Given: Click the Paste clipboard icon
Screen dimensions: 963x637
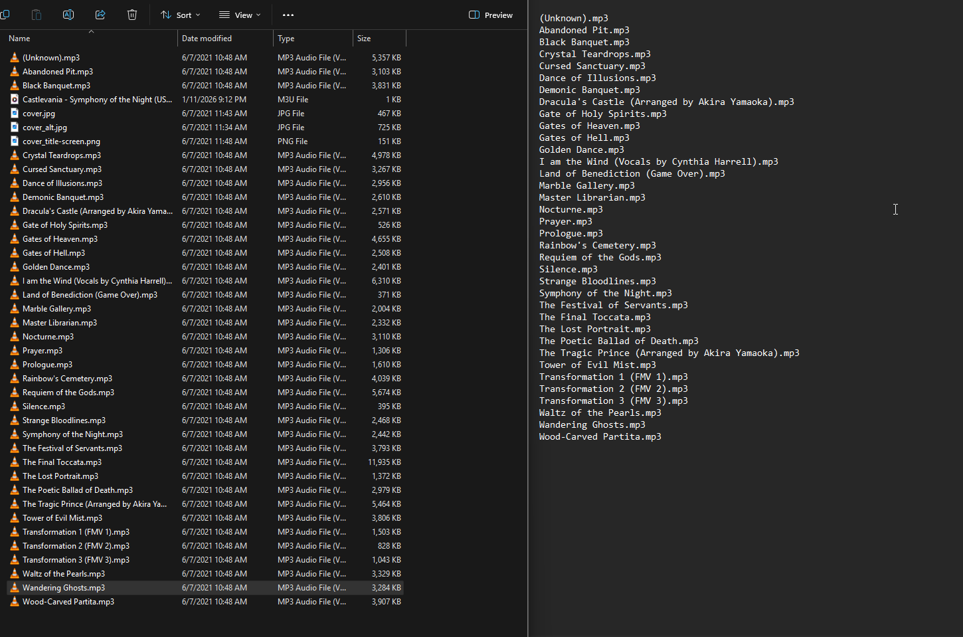Looking at the screenshot, I should [37, 15].
